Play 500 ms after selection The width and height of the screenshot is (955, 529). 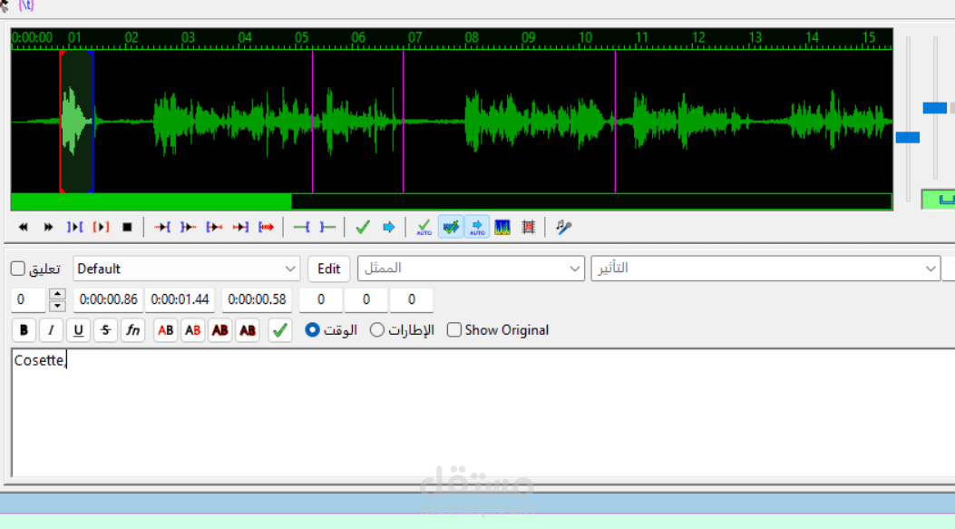pos(189,228)
